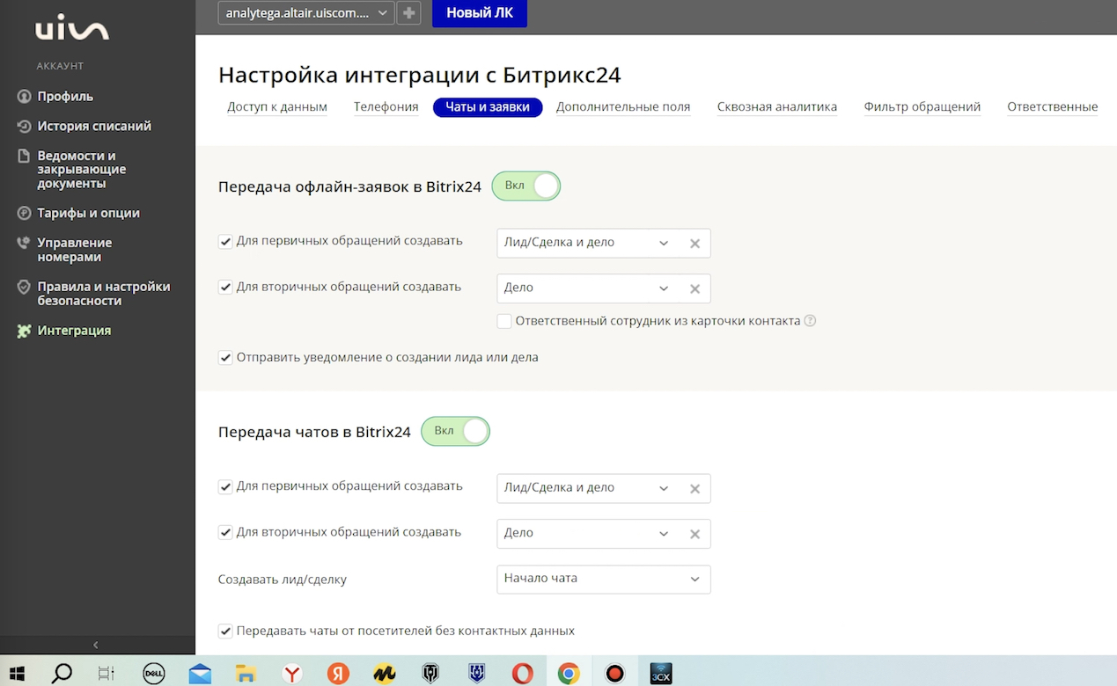Click the Integration puzzle icon in sidebar
Viewport: 1117px width, 686px height.
click(24, 331)
